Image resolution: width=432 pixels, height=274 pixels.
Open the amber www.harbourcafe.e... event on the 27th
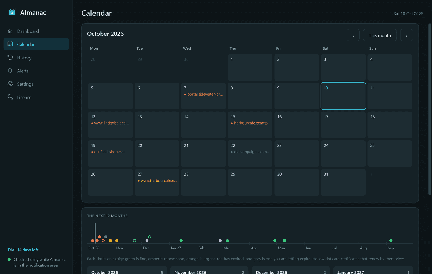point(157,181)
